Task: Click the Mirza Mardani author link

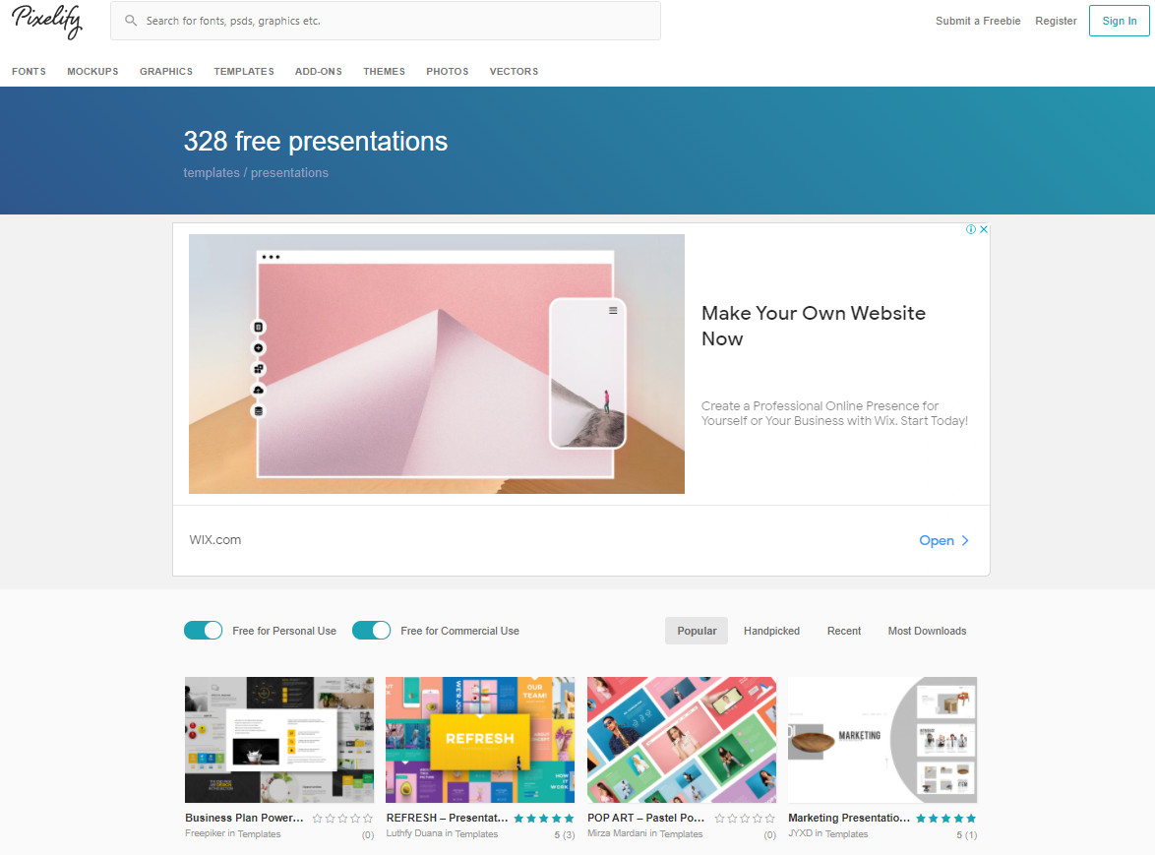Action: tap(617, 833)
